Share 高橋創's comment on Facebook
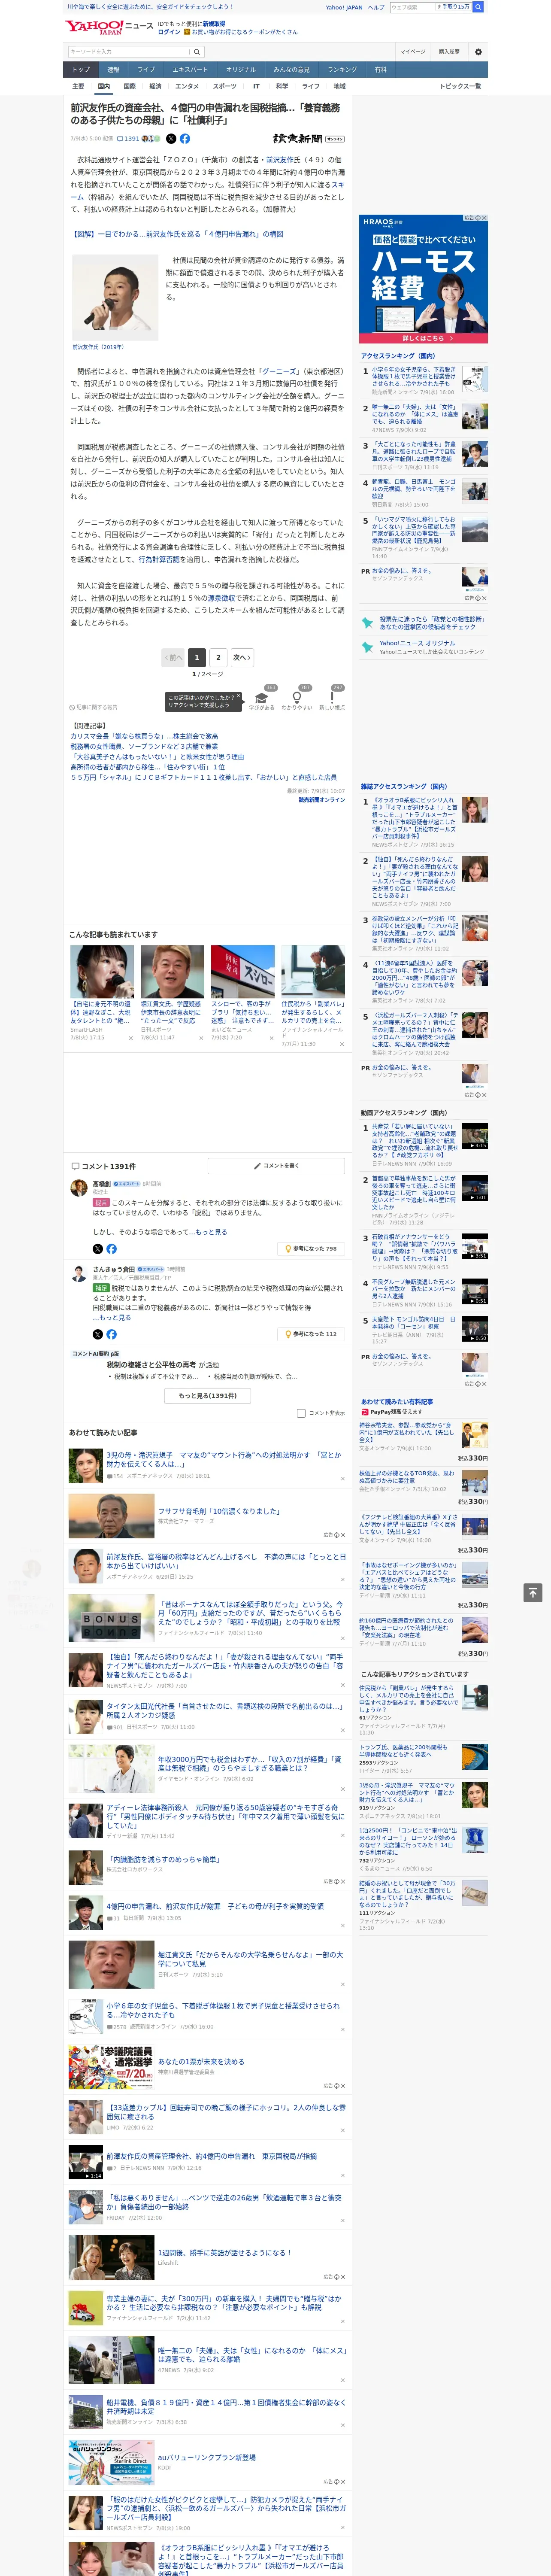 [111, 1249]
